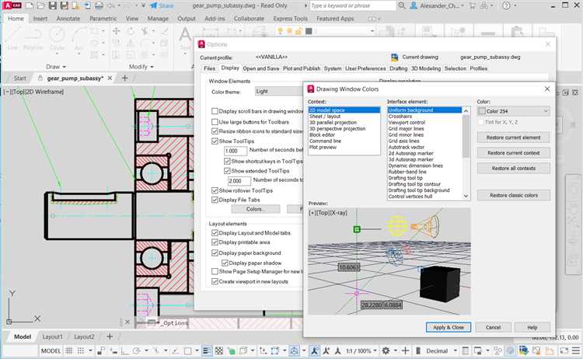Uncheck Display File Tabs checkbox
The width and height of the screenshot is (583, 359).
tap(215, 200)
